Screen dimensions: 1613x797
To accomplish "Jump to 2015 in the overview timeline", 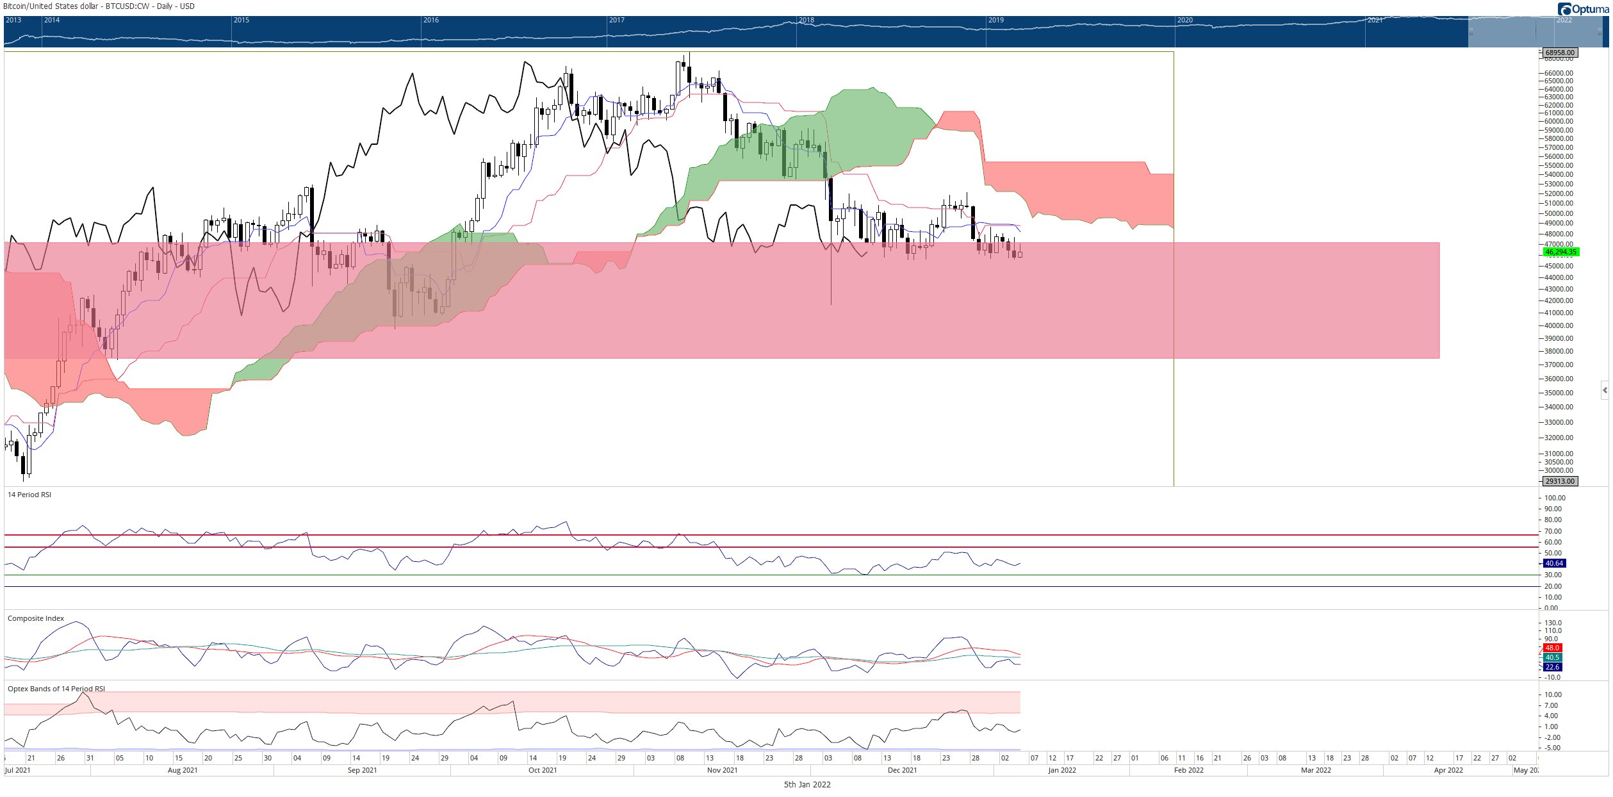I will coord(242,20).
